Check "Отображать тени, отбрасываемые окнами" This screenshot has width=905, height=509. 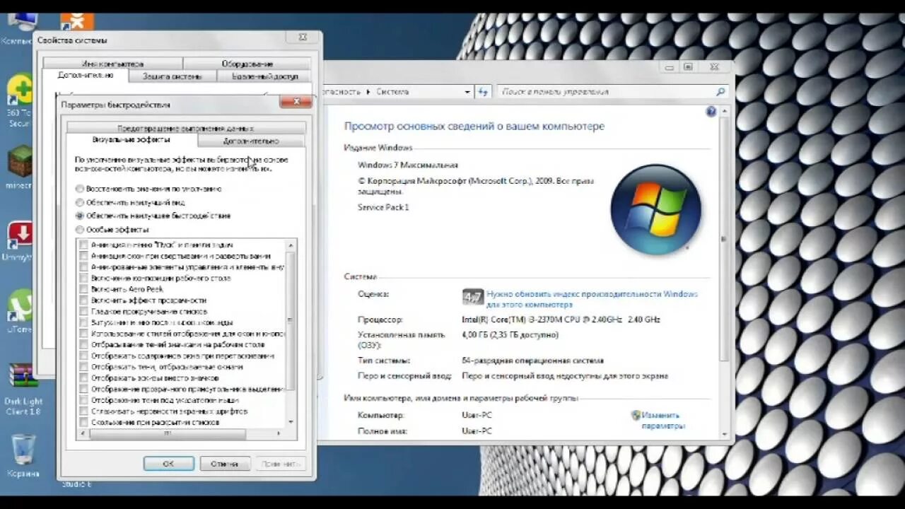click(x=83, y=367)
